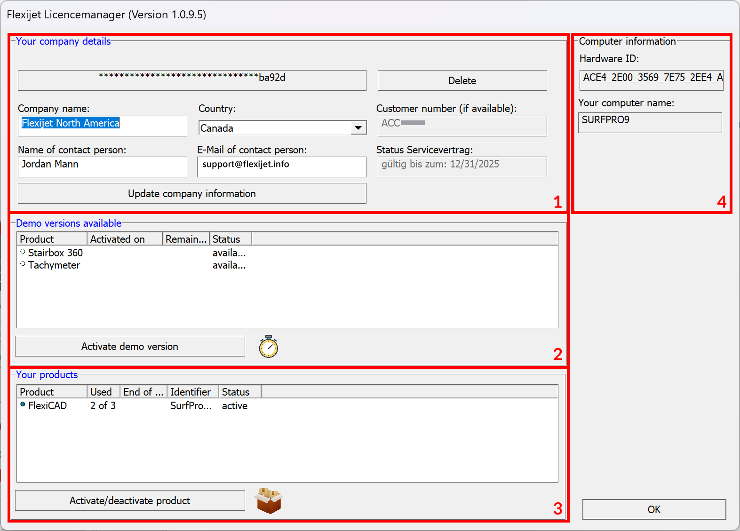The width and height of the screenshot is (740, 531).
Task: Click the demo list Product column header
Action: 52,239
